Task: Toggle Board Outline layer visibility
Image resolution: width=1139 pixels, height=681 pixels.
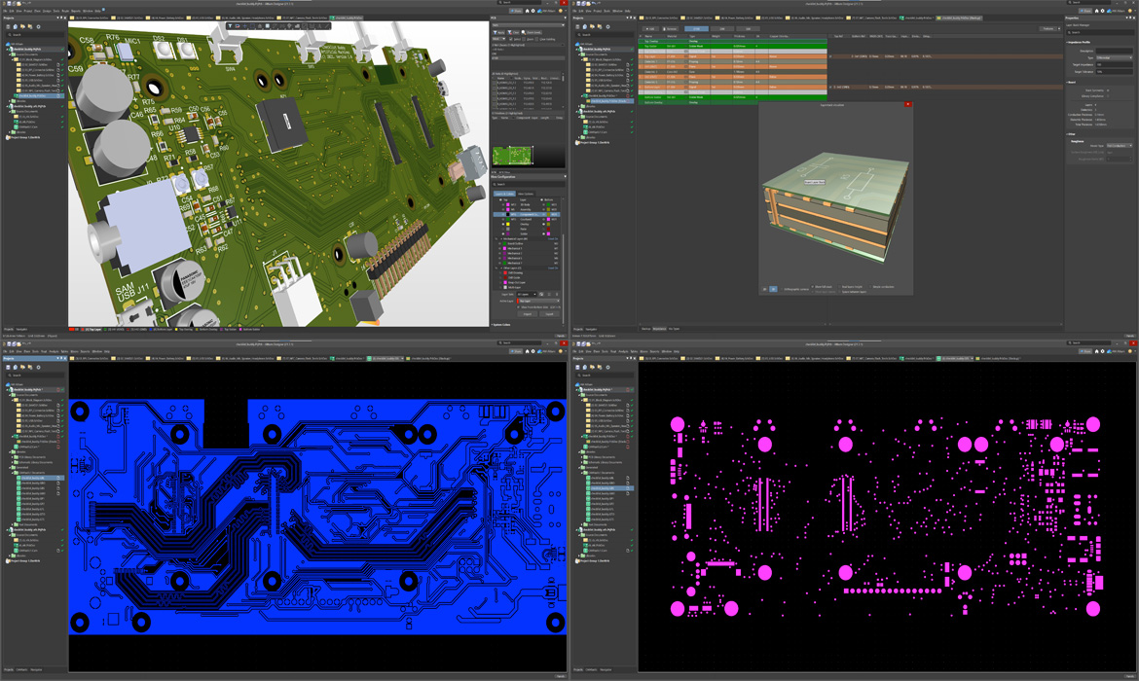Action: pos(499,243)
